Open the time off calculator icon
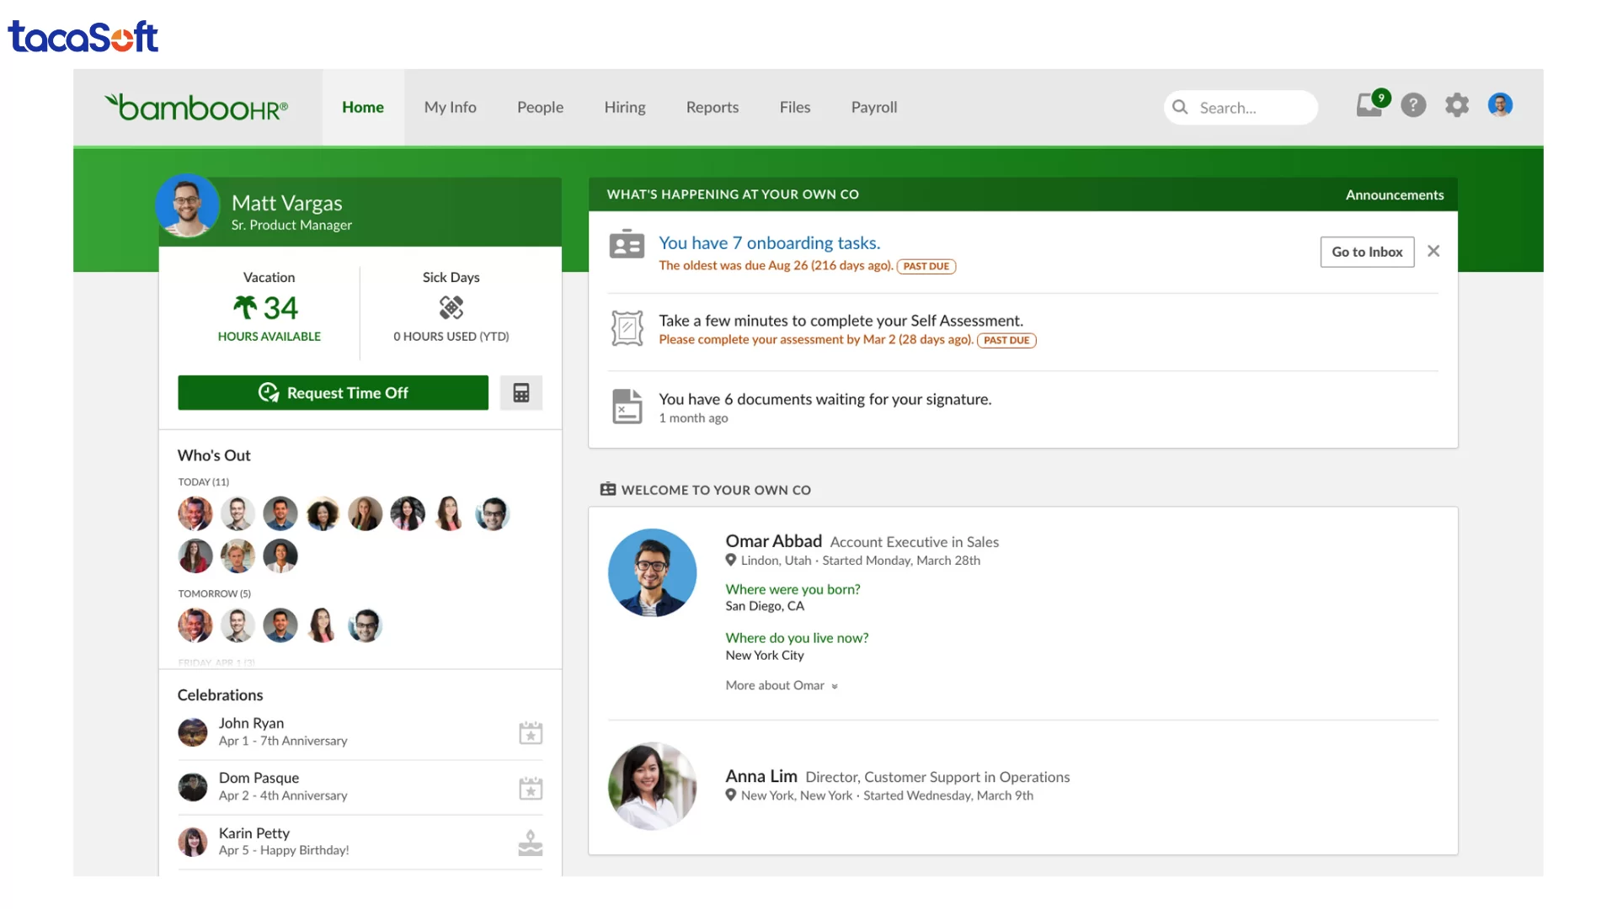1617x909 pixels. (521, 393)
